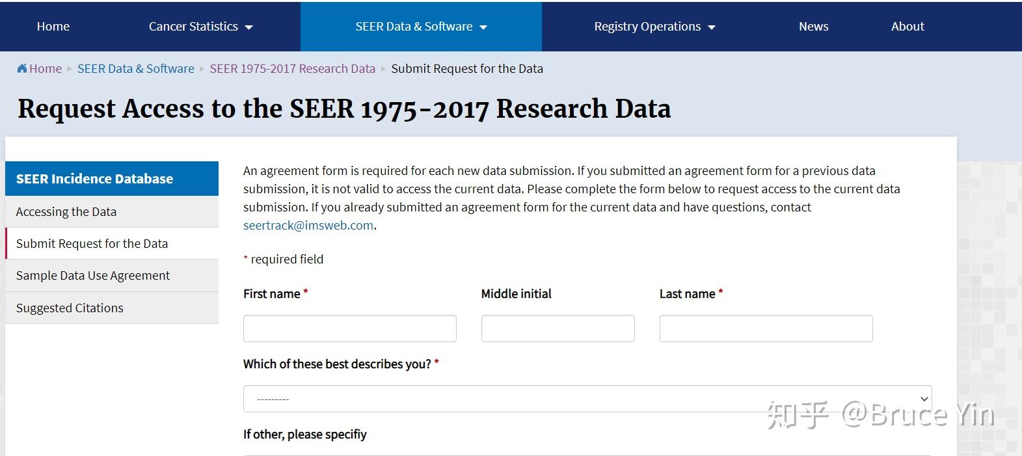
Task: Focus the First name input field
Action: [349, 329]
